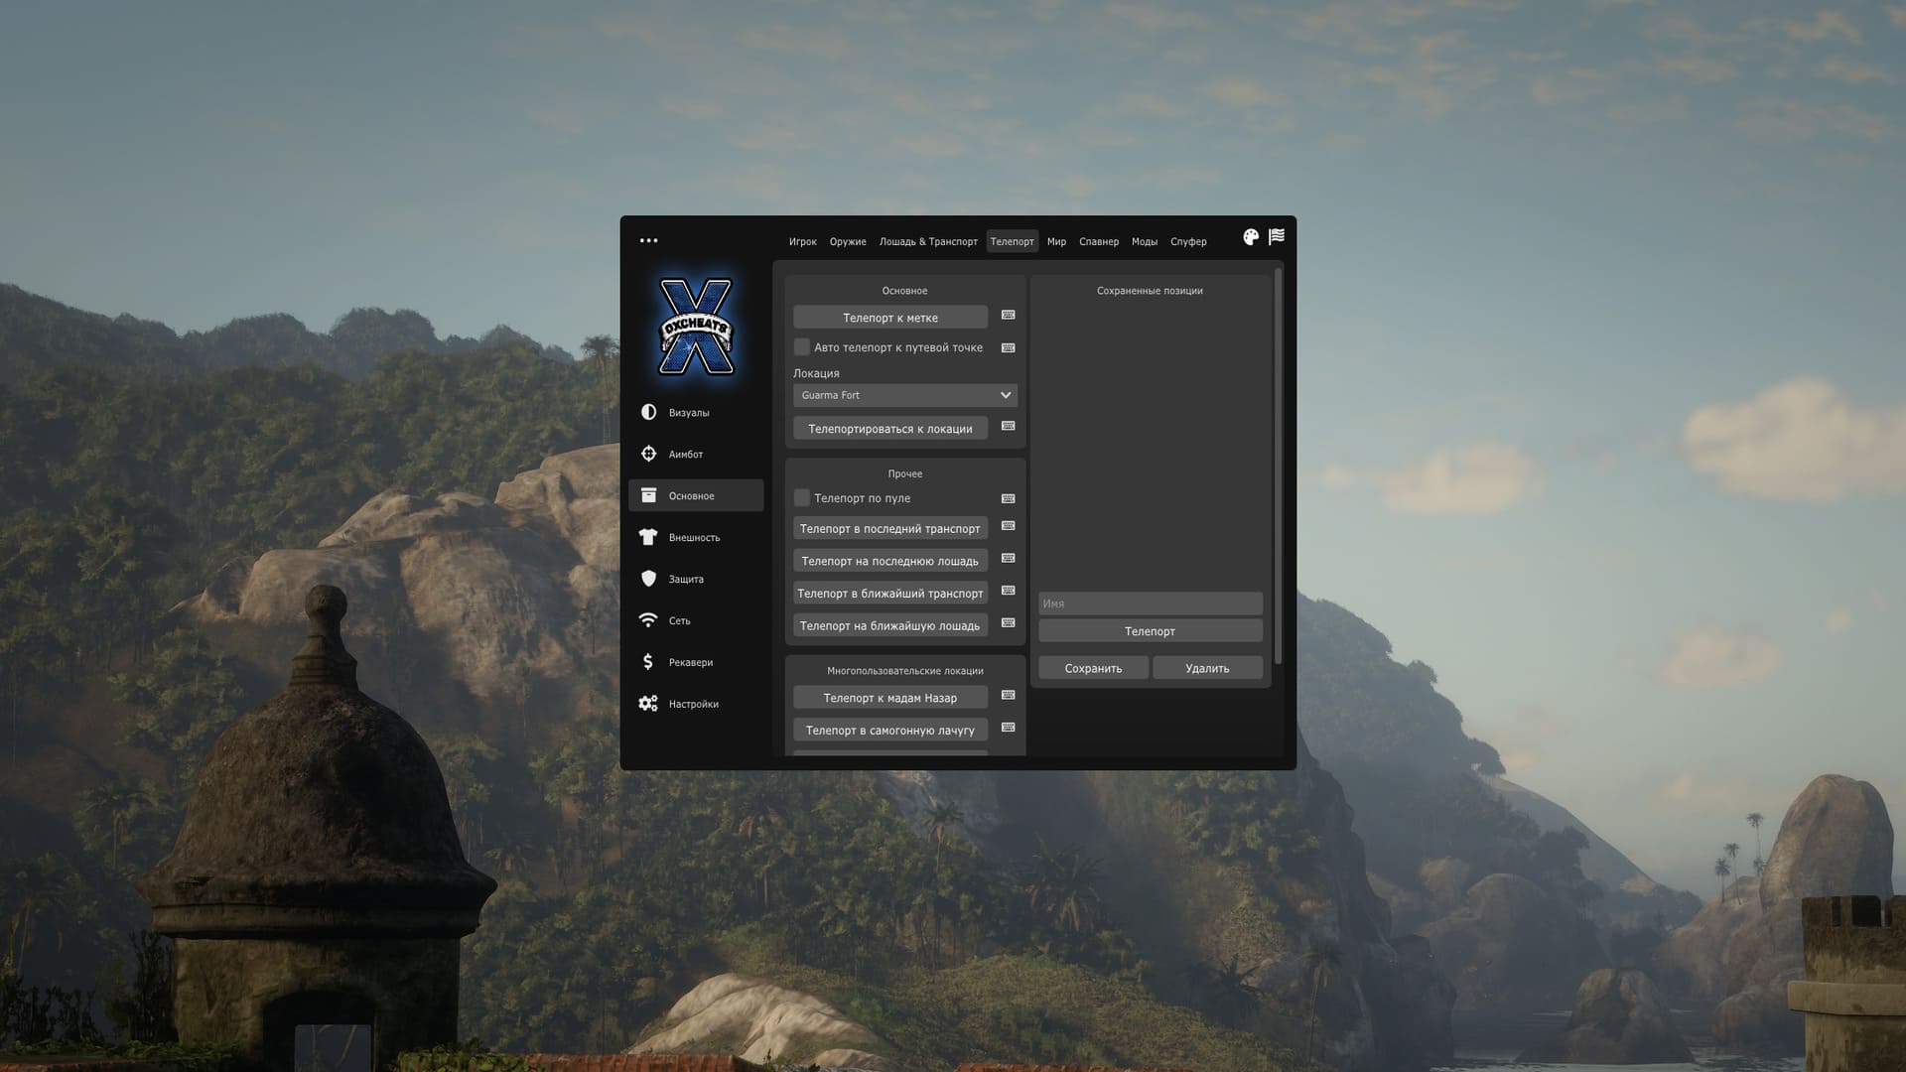The image size is (1906, 1072).
Task: Select the Аимбот crosshair icon in sidebar
Action: coord(648,454)
